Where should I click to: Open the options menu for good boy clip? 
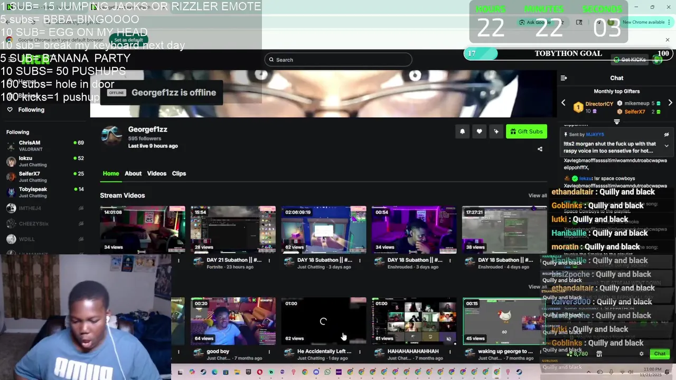coord(269,351)
